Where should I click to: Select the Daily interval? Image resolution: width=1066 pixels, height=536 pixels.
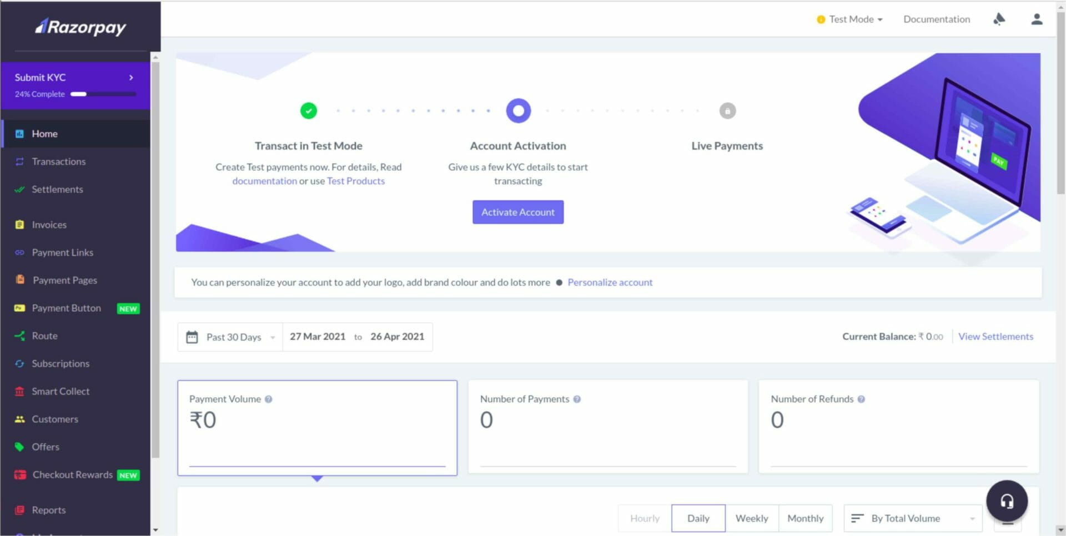(698, 518)
